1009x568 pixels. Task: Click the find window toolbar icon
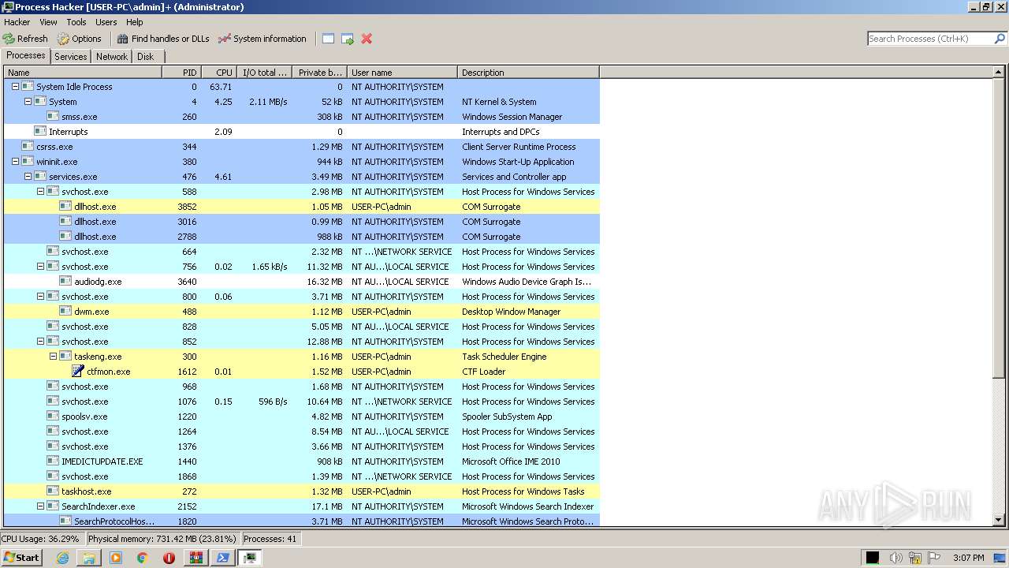click(x=329, y=39)
